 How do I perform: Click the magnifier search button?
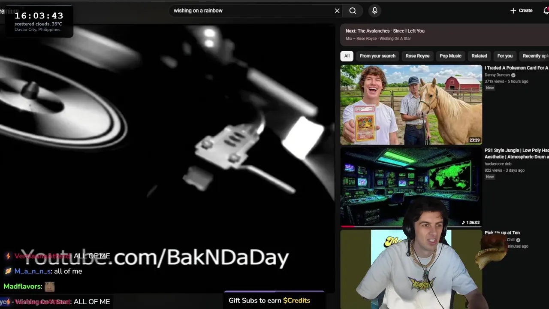(353, 11)
